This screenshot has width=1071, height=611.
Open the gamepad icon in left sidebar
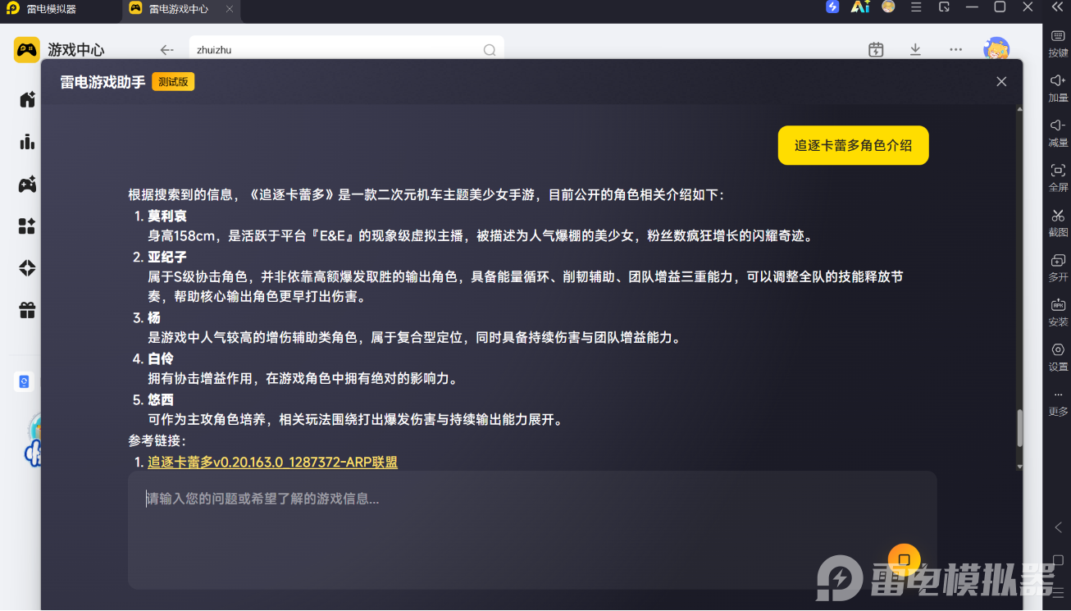(27, 185)
